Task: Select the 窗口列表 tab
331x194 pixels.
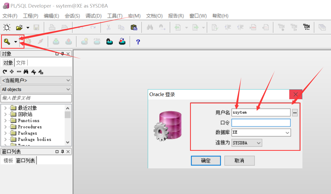Action: [25, 160]
